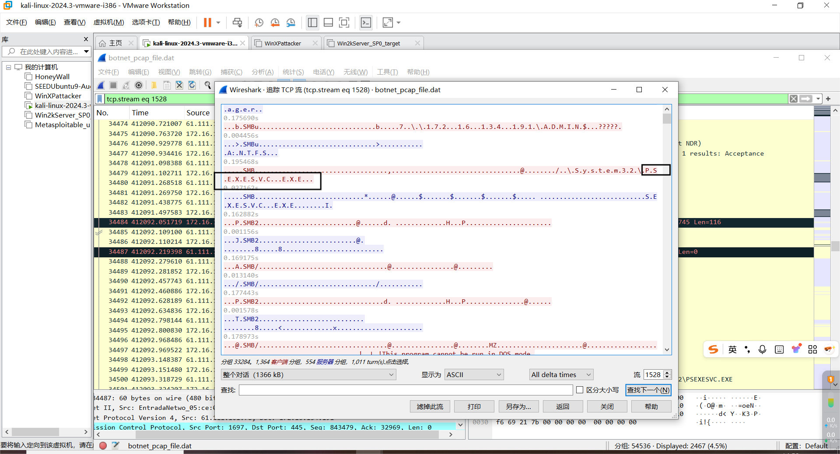This screenshot has height=454, width=840.
Task: Click the 帮助 help button in stream dialog
Action: (x=651, y=406)
